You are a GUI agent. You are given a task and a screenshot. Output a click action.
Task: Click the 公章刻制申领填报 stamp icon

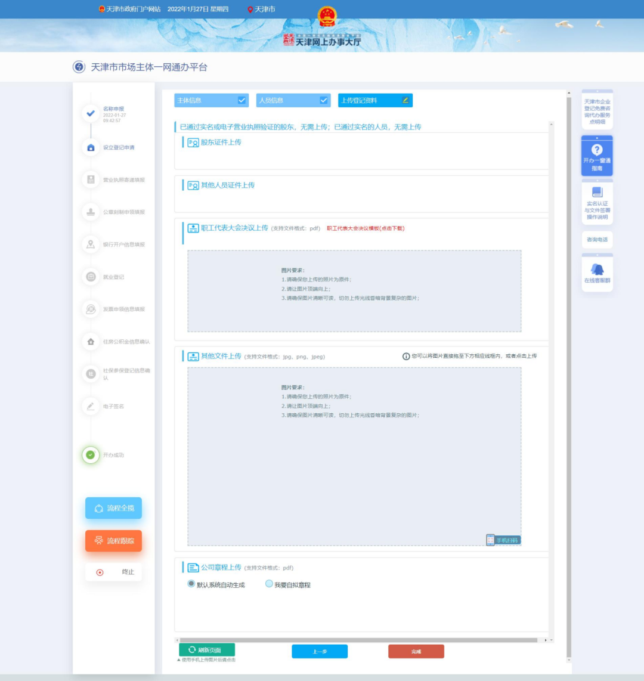tap(90, 212)
